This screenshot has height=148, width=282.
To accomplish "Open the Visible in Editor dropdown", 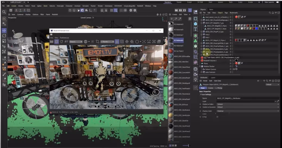I will [248, 104].
